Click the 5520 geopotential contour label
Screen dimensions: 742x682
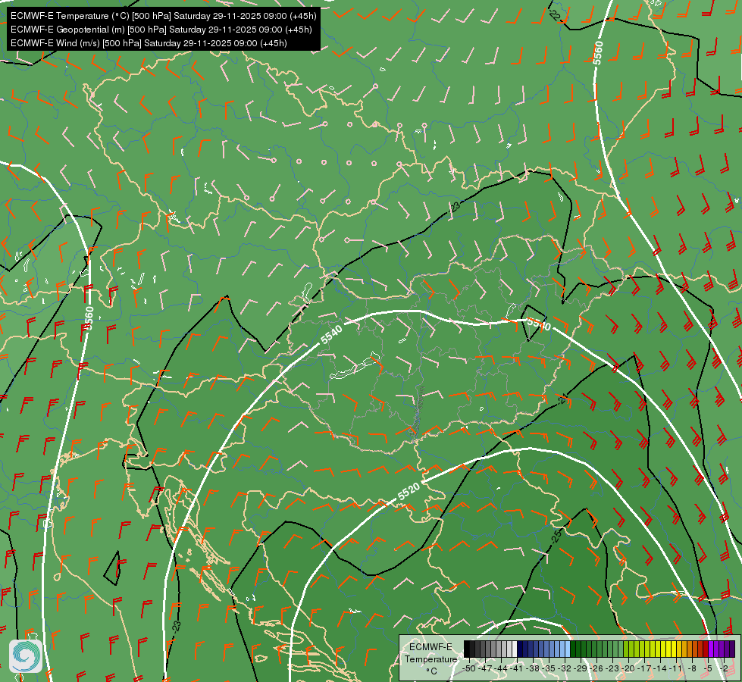[409, 491]
